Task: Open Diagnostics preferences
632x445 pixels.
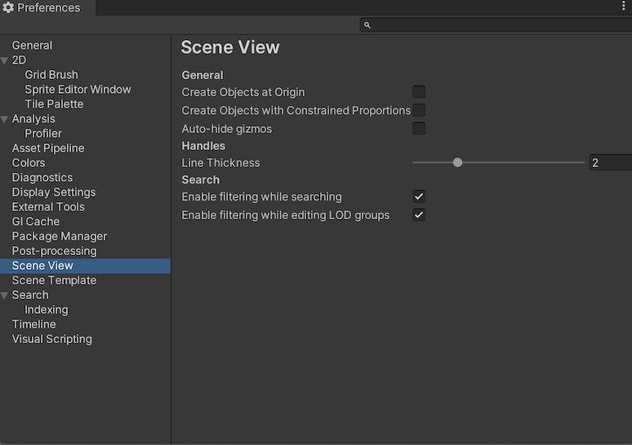Action: 42,178
